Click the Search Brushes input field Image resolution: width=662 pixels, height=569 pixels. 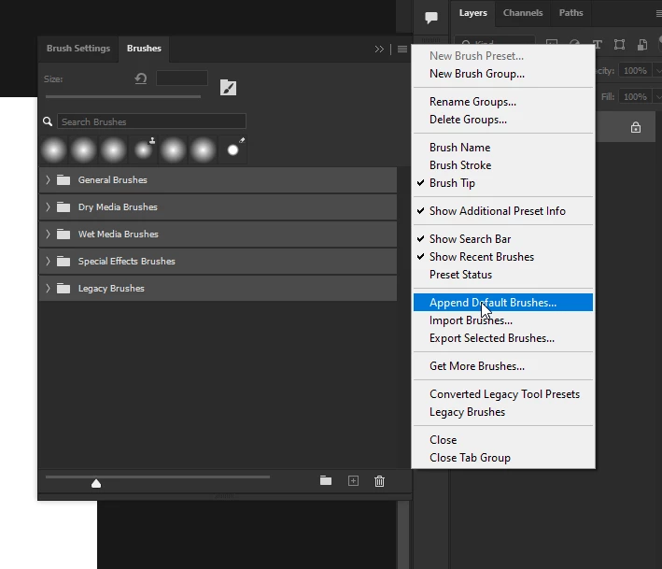tap(151, 121)
